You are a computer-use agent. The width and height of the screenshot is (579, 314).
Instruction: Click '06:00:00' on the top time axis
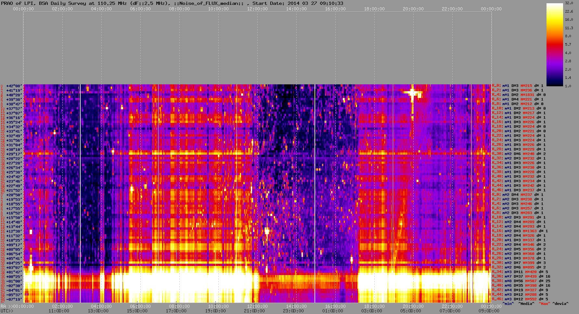tap(140, 9)
